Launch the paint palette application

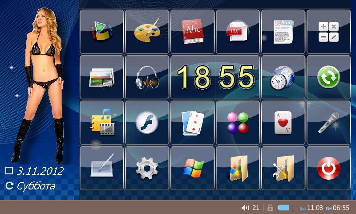(147, 32)
